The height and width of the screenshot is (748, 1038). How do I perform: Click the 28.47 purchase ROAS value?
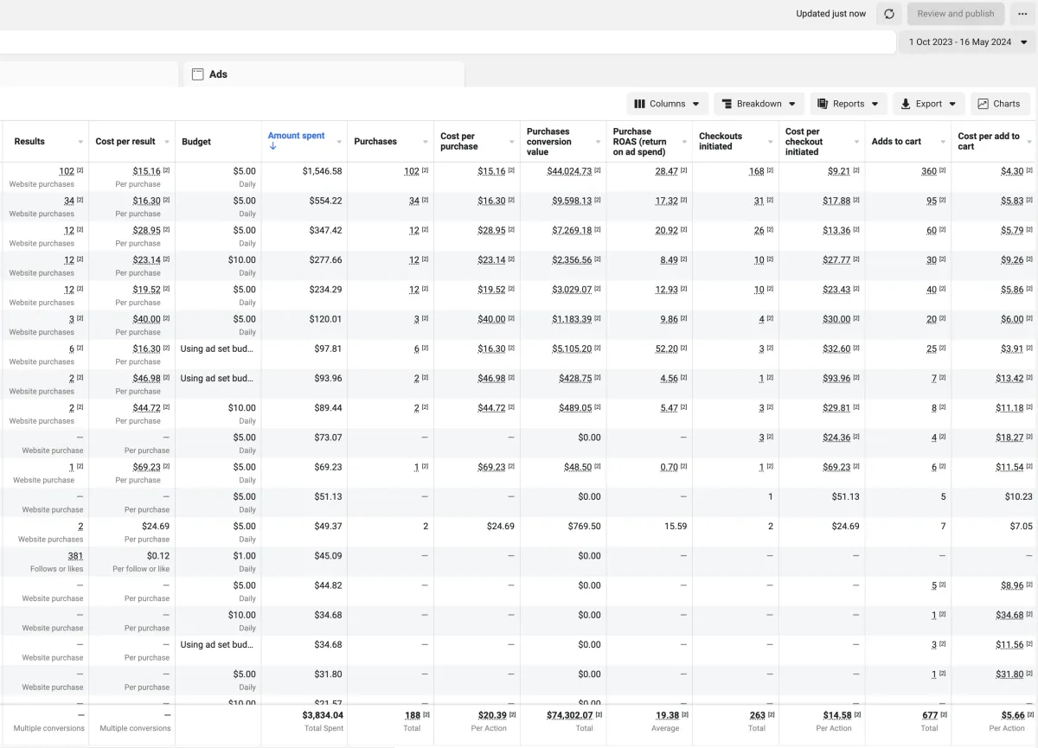(667, 171)
